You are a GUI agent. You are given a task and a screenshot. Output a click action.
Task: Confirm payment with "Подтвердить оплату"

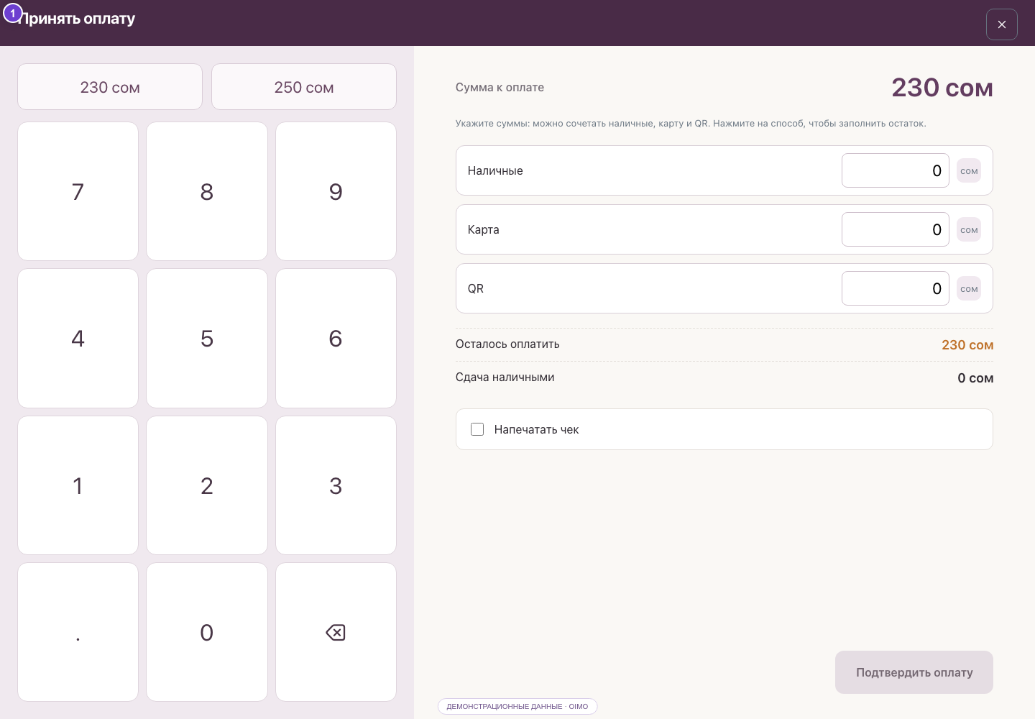coord(914,672)
